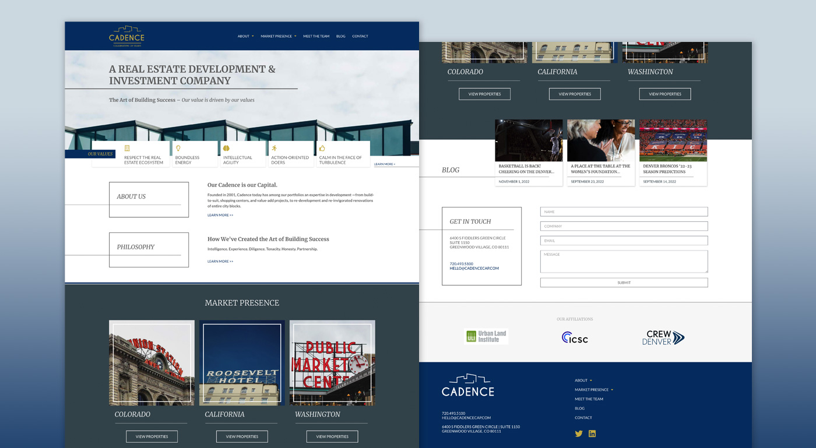Click the Learn More link under About Us text
Screen dimensions: 816x448
point(220,216)
